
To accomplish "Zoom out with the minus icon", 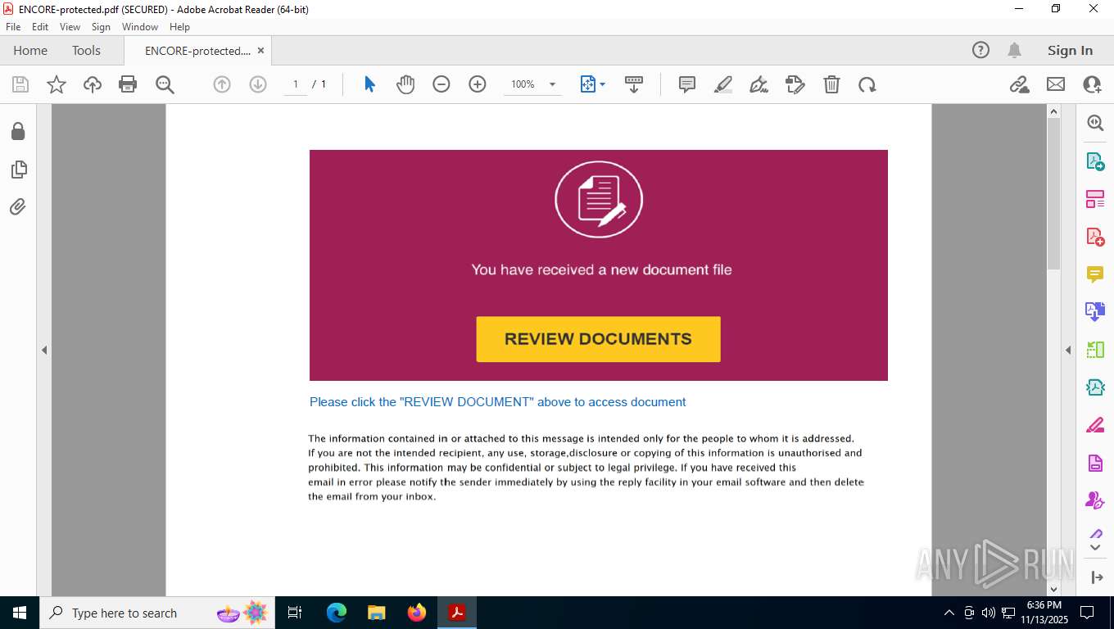I will coord(442,84).
